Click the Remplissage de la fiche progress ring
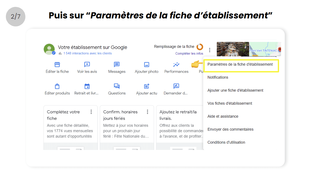This screenshot has width=309, height=173. pos(200,47)
